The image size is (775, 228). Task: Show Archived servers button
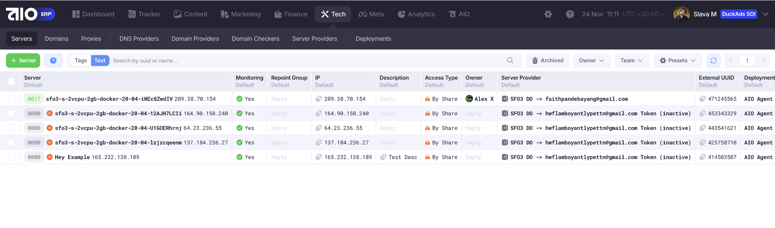click(548, 60)
